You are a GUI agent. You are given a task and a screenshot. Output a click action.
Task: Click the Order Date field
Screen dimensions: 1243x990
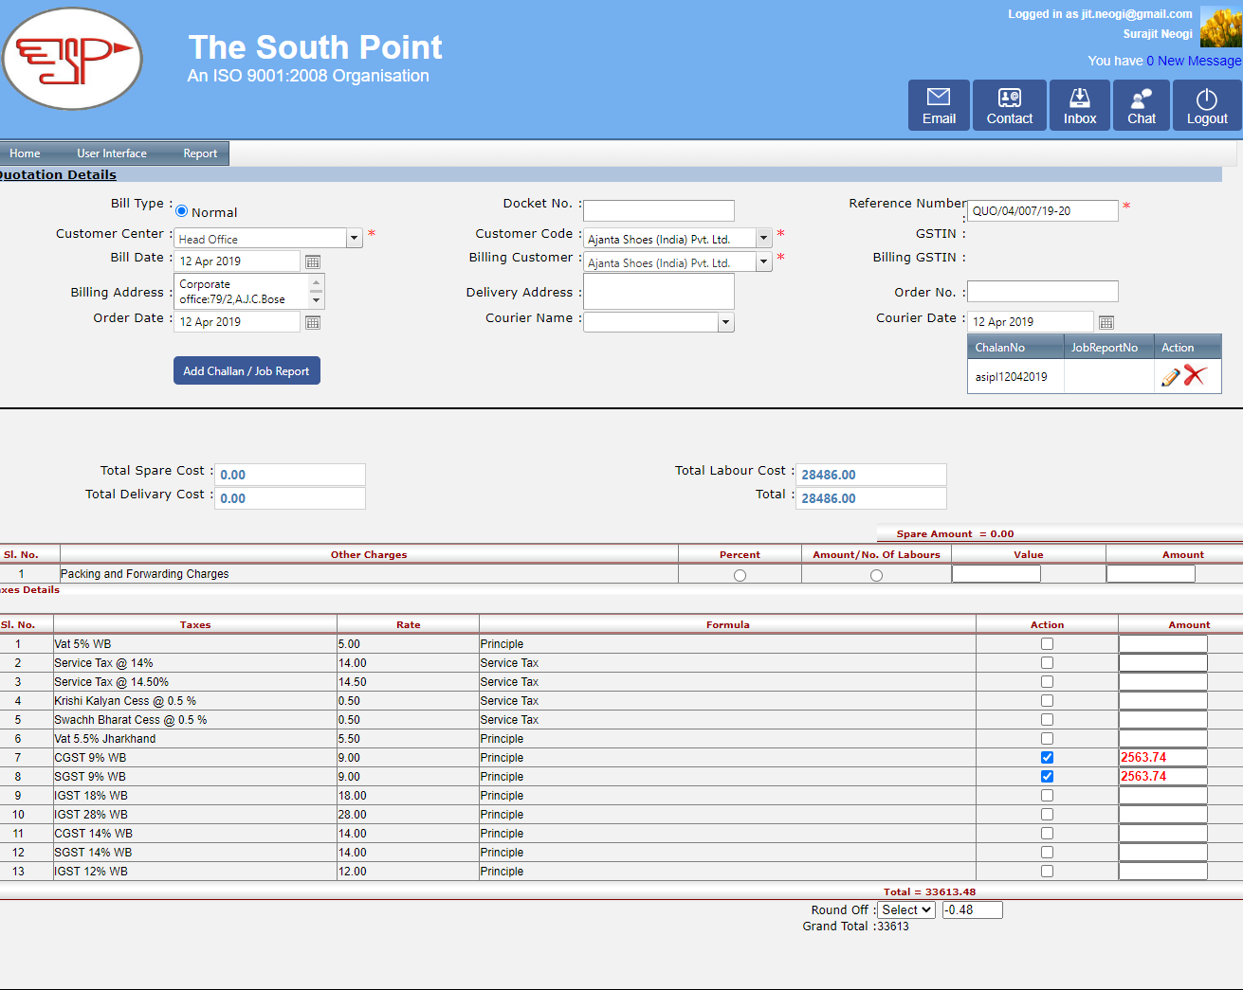click(237, 321)
